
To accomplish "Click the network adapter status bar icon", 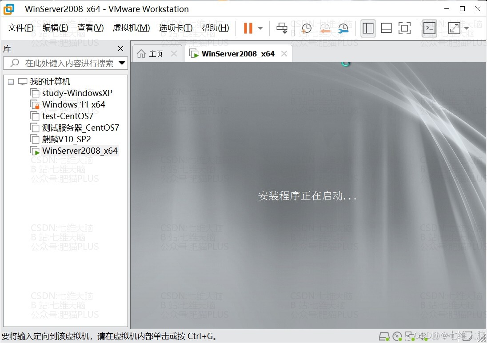I will (x=410, y=336).
